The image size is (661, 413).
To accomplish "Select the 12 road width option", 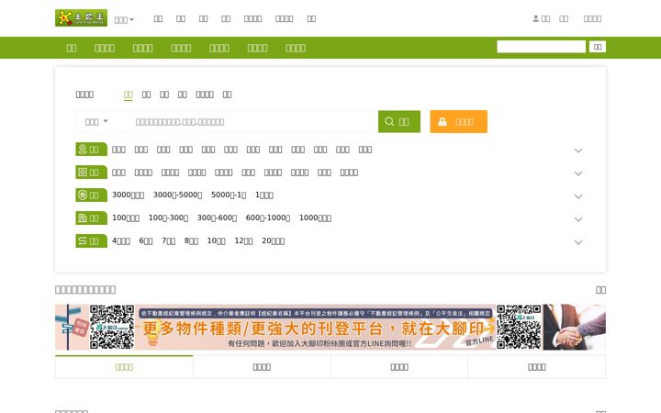I will (243, 240).
